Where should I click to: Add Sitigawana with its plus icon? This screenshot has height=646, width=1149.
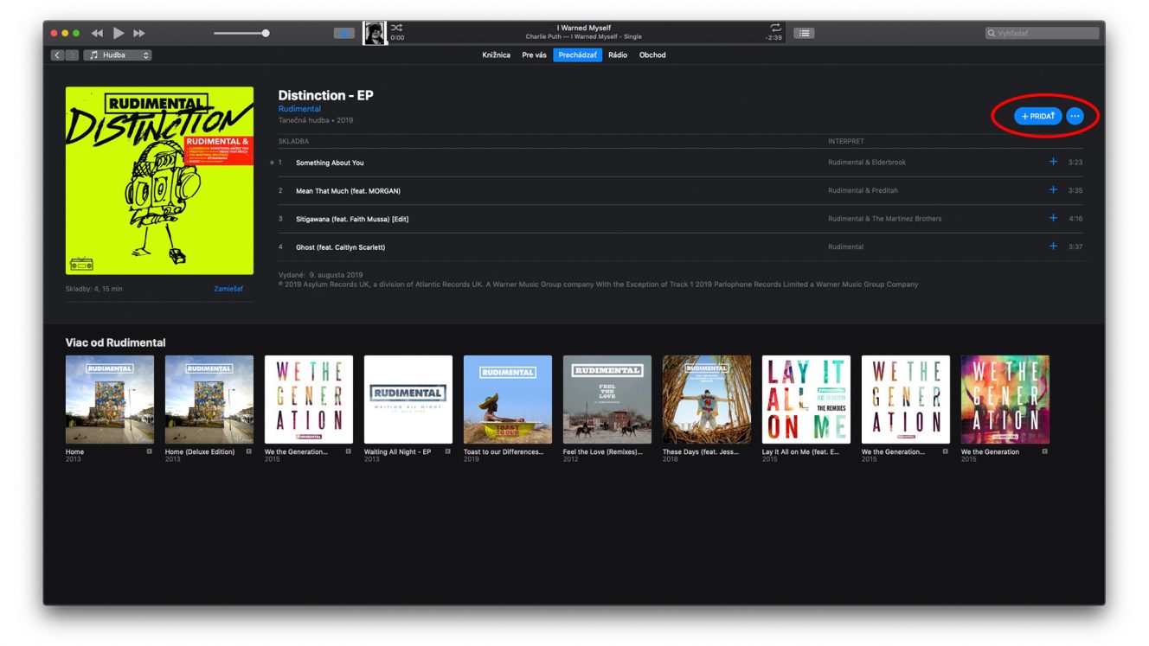tap(1053, 218)
